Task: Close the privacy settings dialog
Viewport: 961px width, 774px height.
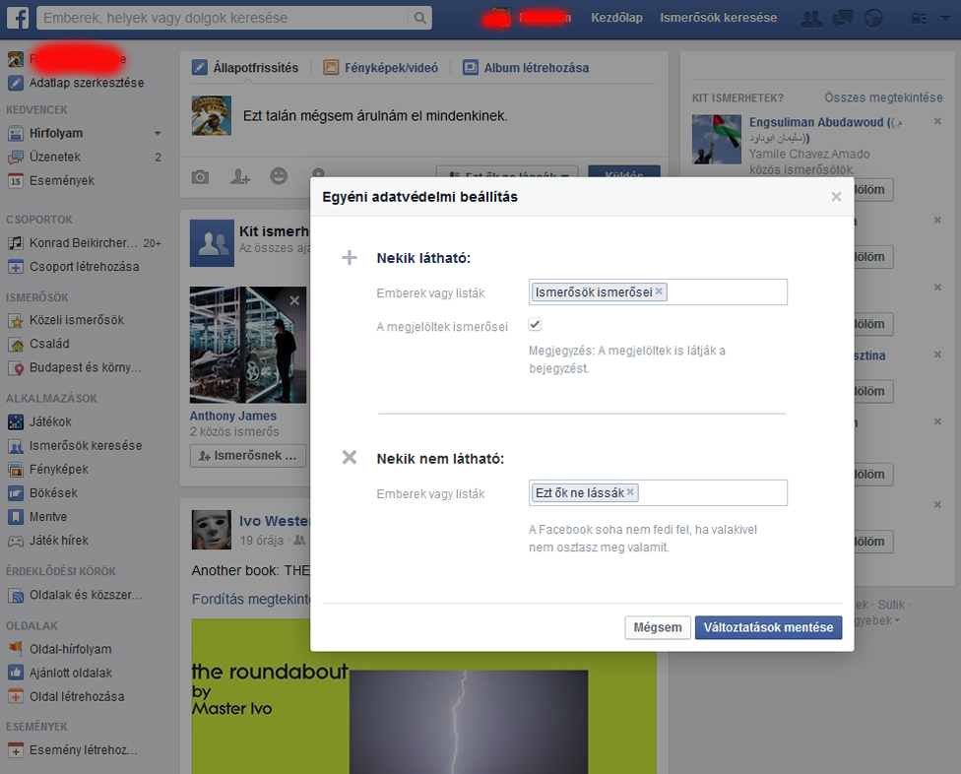Action: [836, 197]
